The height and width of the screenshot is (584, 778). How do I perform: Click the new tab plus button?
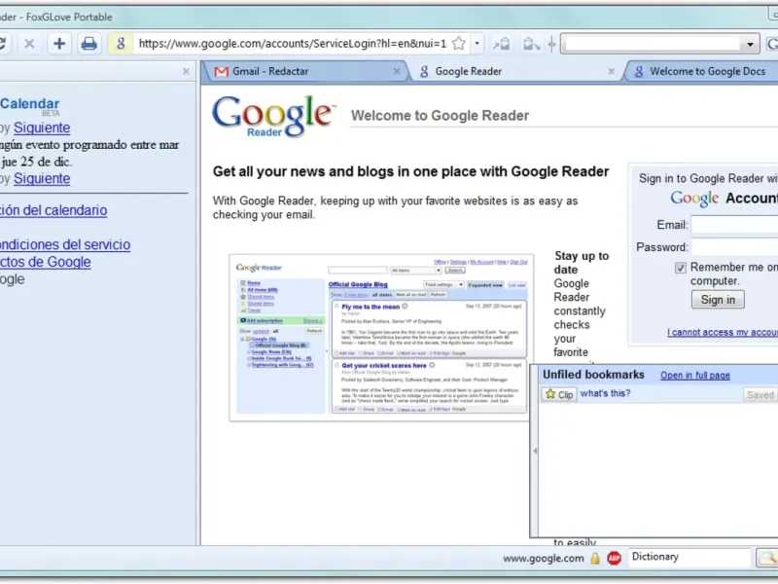click(59, 44)
